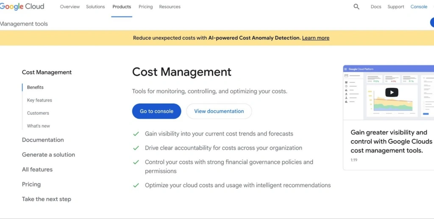
Task: Click the Learn more banner link
Action: [x=316, y=38]
